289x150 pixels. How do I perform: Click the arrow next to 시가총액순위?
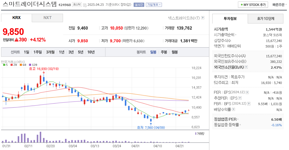pyautogui.click(x=236, y=35)
